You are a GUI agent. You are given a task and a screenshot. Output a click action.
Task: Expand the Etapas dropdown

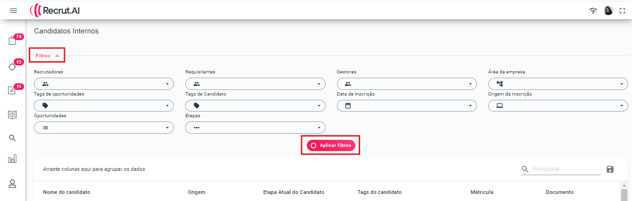coord(255,128)
